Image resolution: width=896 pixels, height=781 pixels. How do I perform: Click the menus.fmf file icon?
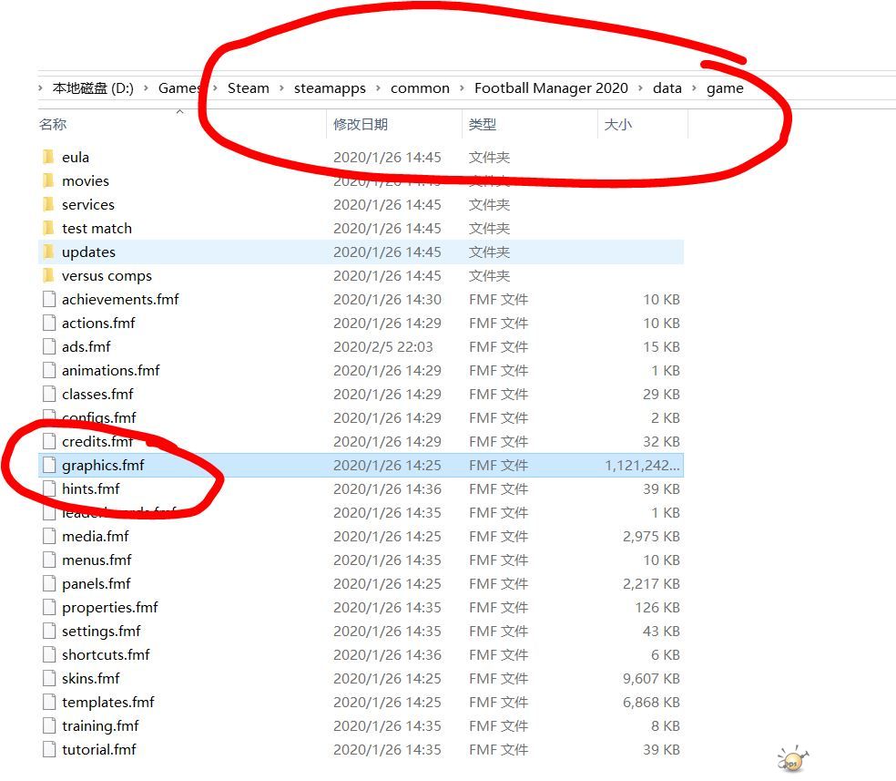click(49, 560)
